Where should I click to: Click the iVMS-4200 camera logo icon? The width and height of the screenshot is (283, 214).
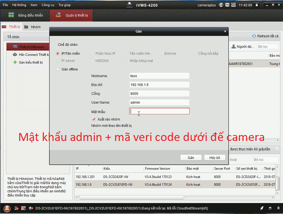[x=129, y=5]
